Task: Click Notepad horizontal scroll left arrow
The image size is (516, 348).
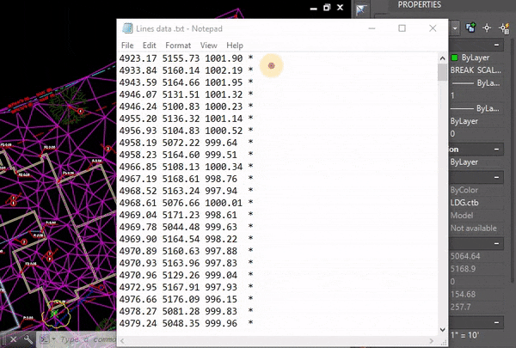Action: [122, 341]
